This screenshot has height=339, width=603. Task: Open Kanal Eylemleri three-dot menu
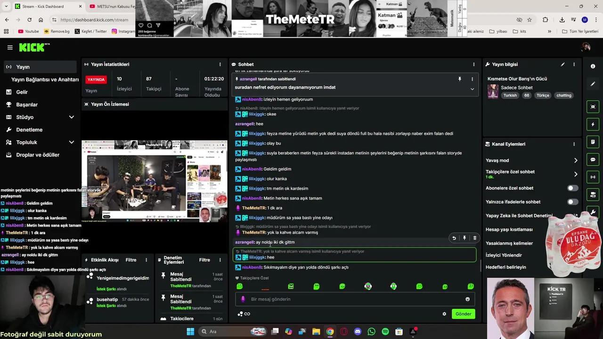[x=574, y=144]
